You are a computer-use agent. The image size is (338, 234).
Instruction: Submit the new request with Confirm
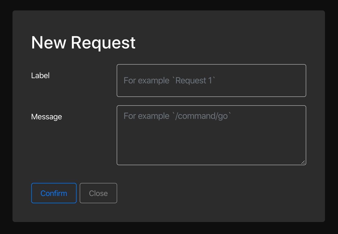pos(54,193)
